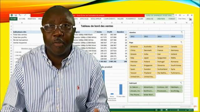
Task: Open ribbon display options icon
Action: (x=180, y=15)
